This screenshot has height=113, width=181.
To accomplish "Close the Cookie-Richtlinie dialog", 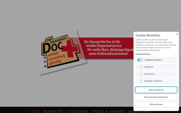I will coord(177,34).
